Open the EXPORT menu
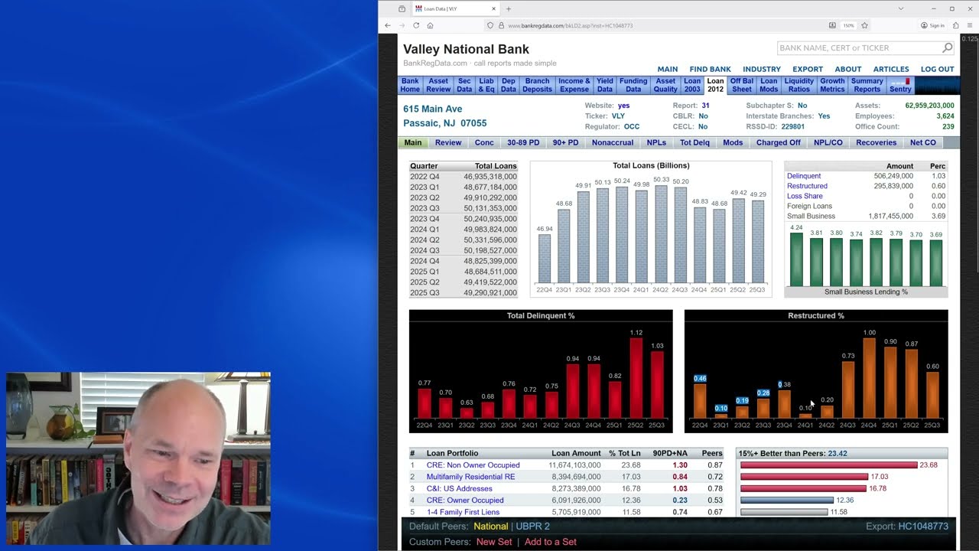The width and height of the screenshot is (979, 551). 808,69
